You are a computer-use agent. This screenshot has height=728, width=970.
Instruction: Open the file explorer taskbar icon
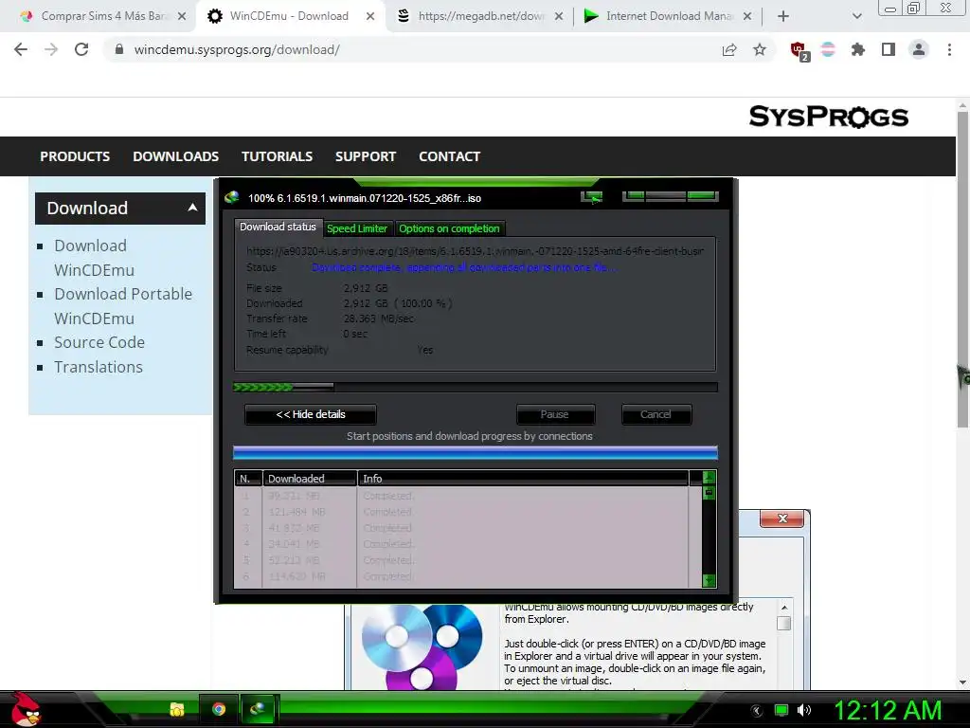177,709
